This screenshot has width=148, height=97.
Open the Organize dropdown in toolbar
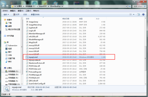[6, 14]
